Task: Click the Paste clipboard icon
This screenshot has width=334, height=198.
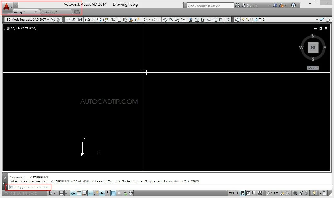Action: [125, 20]
